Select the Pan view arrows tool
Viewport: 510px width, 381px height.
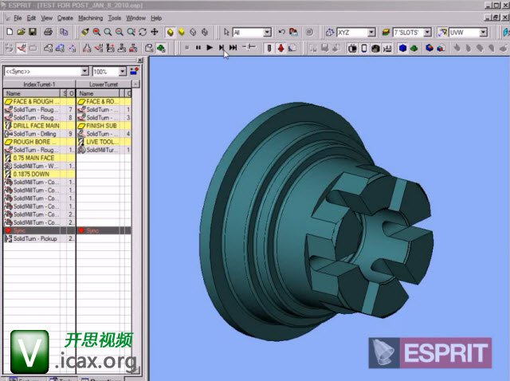pos(154,32)
